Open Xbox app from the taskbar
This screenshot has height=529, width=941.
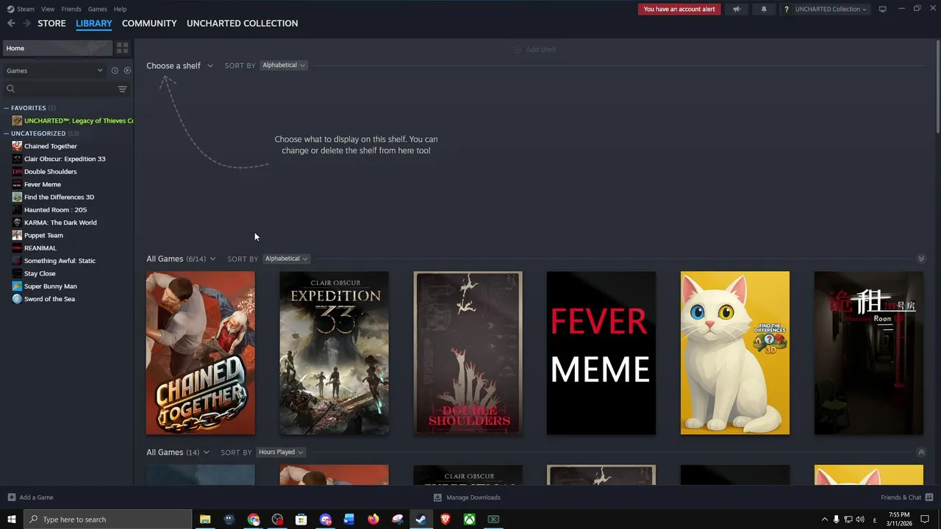(469, 519)
